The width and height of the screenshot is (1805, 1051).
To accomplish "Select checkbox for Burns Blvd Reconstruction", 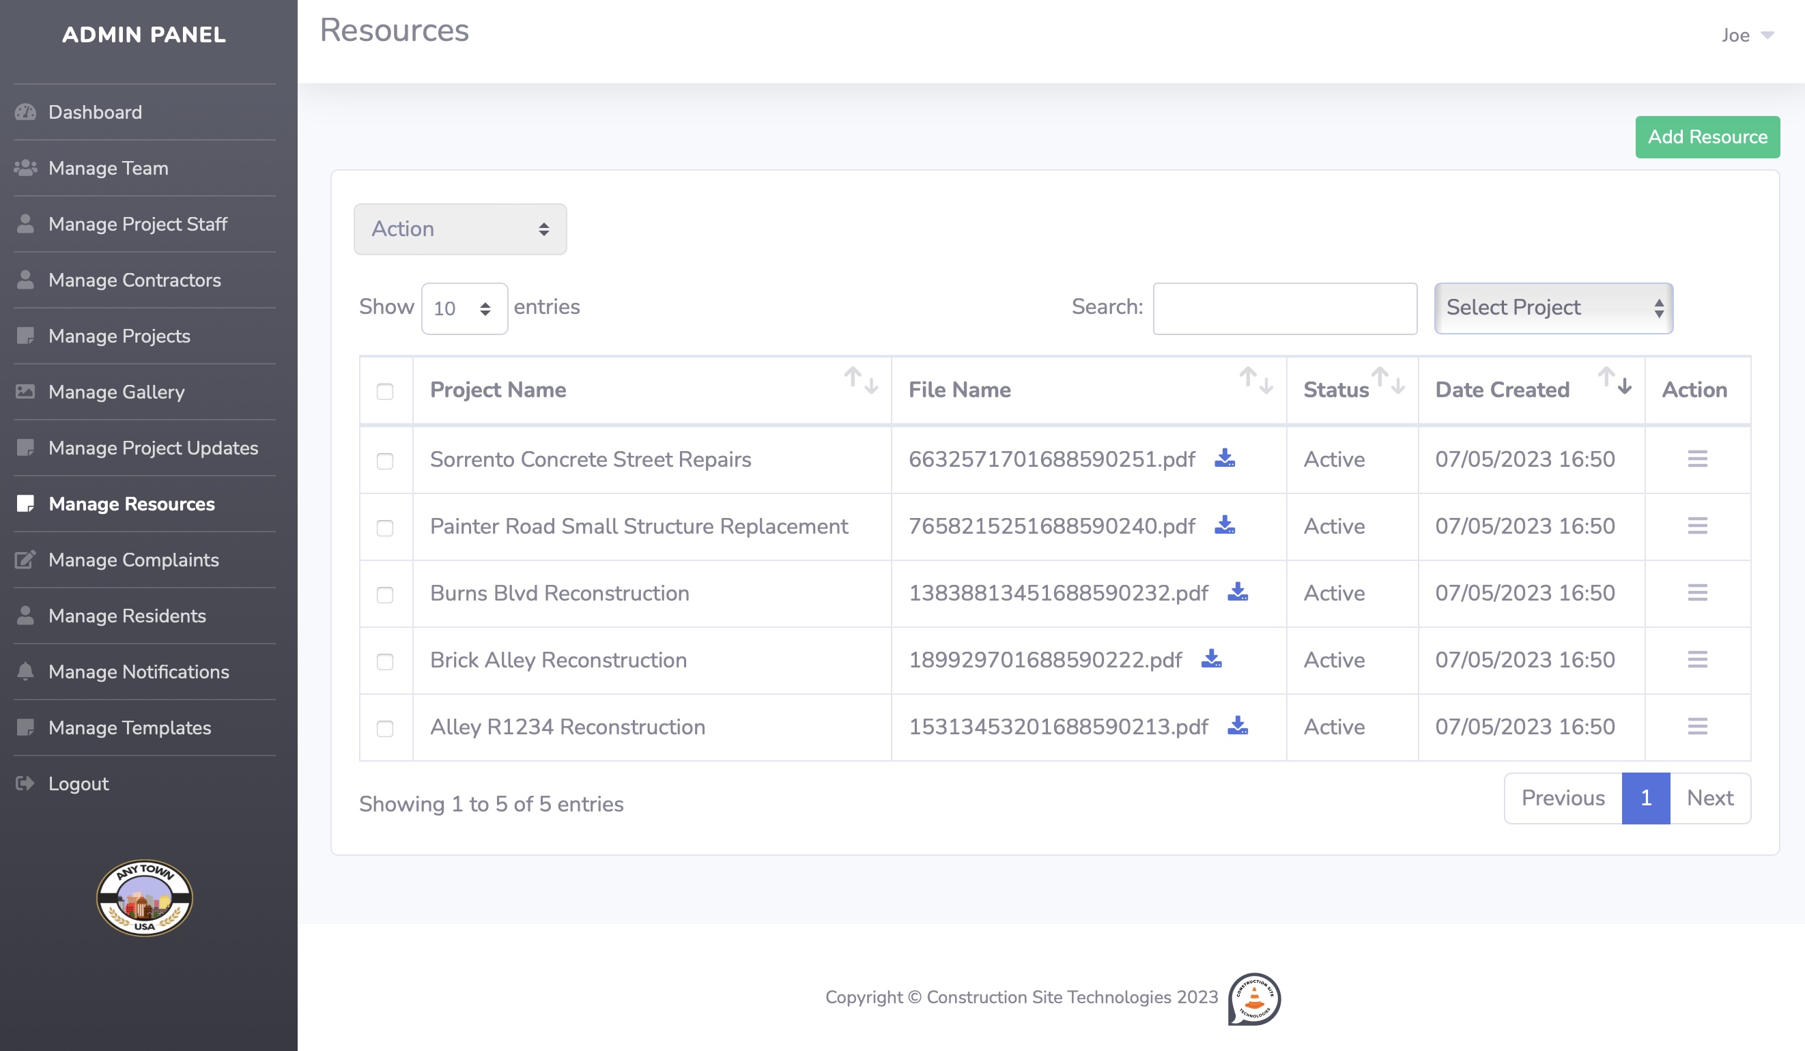I will (384, 594).
